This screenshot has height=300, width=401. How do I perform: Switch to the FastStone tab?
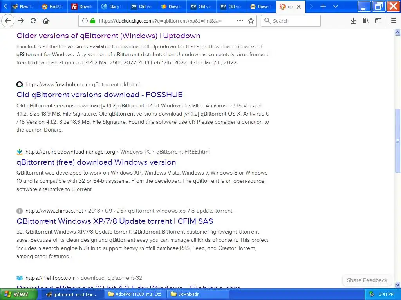[x=52, y=7]
